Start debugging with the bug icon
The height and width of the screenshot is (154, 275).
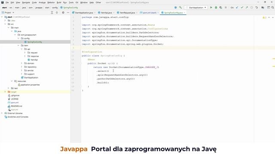[216, 8]
